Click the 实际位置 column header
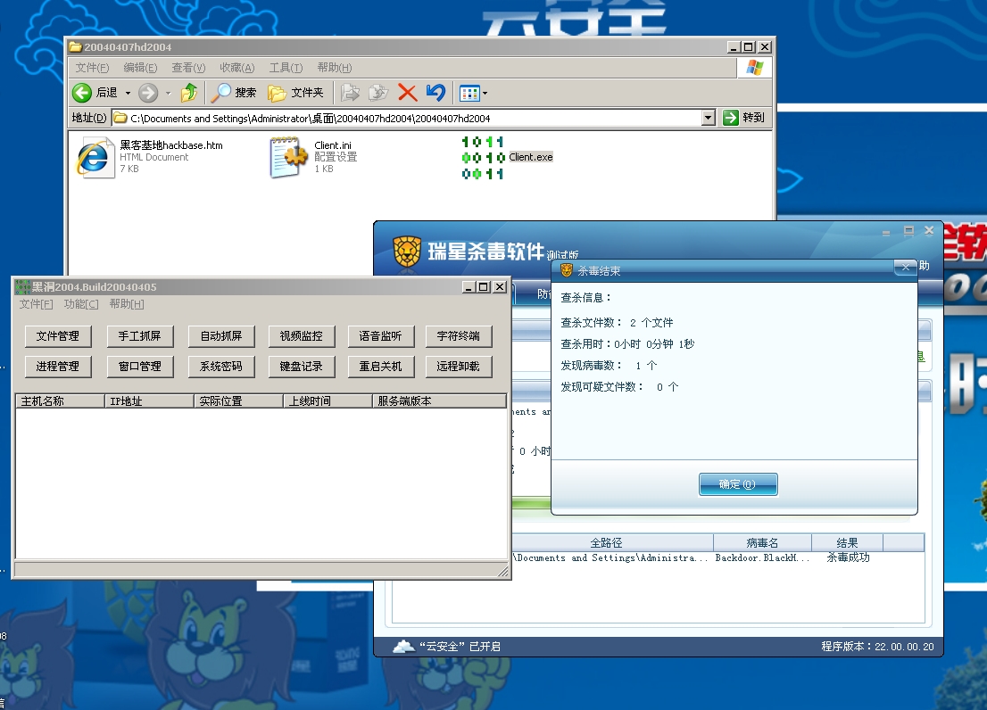 (x=238, y=400)
